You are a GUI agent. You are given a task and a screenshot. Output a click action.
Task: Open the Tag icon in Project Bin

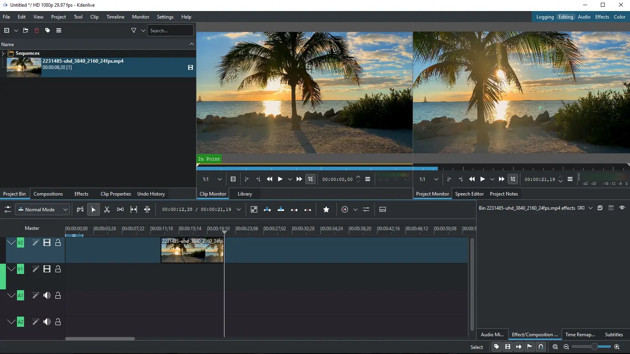click(x=48, y=31)
